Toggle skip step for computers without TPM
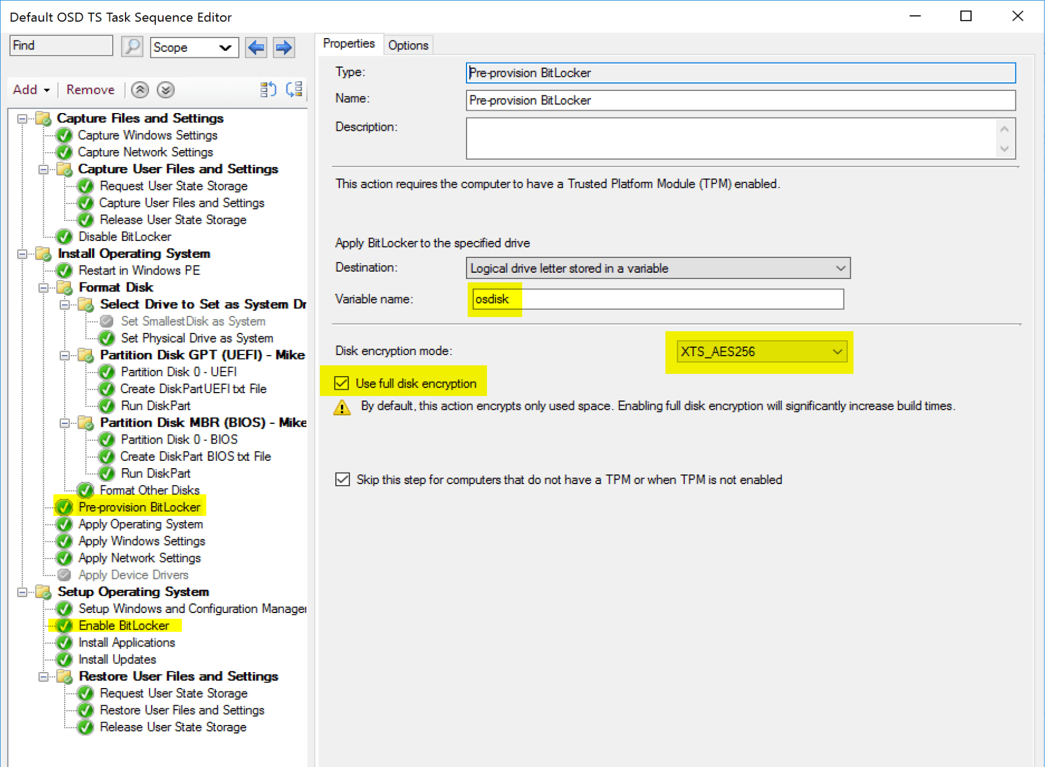Viewport: 1045px width, 767px height. tap(342, 480)
